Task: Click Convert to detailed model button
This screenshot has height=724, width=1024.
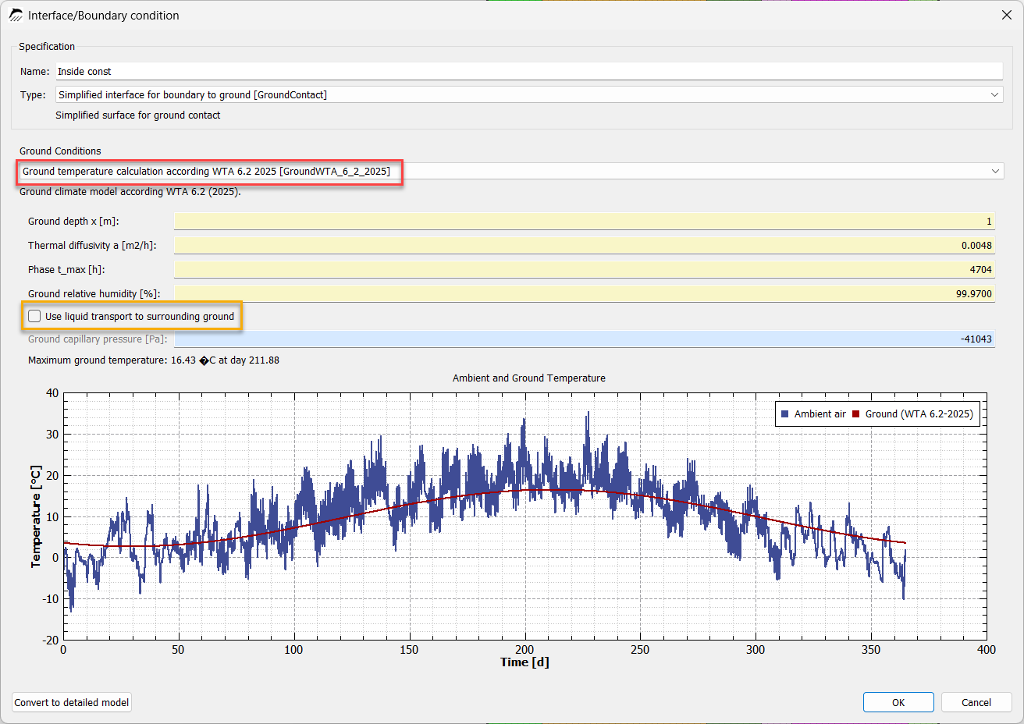Action: point(72,702)
